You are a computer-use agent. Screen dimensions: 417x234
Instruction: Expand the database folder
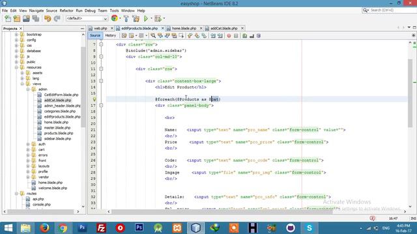[16, 51]
